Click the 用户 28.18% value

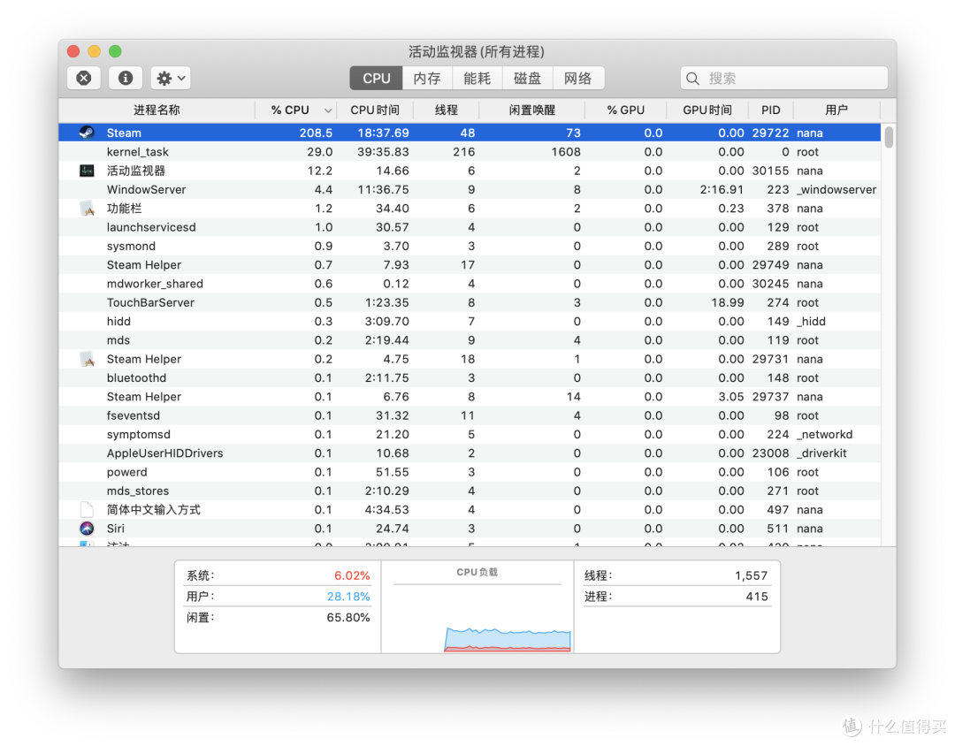coord(348,597)
